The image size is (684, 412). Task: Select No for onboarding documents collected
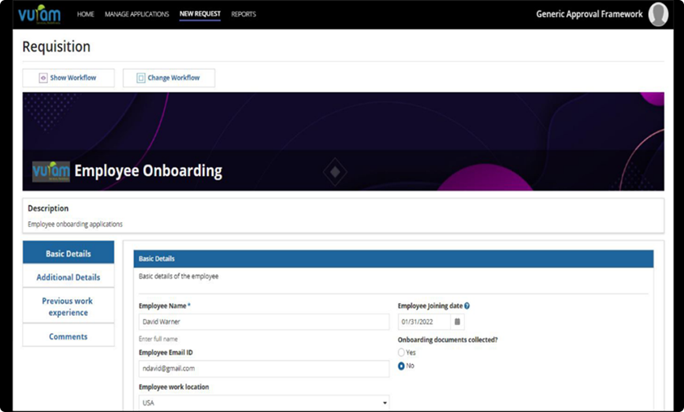point(402,366)
